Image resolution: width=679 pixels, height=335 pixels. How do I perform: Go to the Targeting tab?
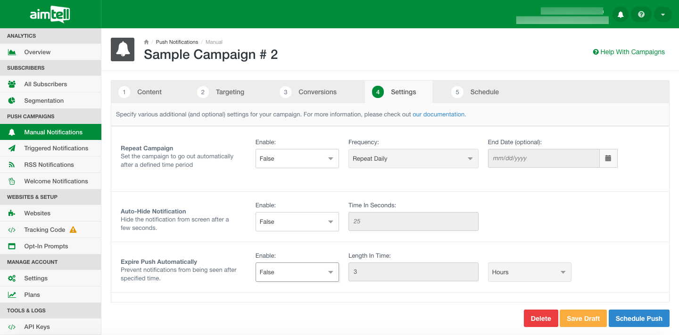(221, 92)
